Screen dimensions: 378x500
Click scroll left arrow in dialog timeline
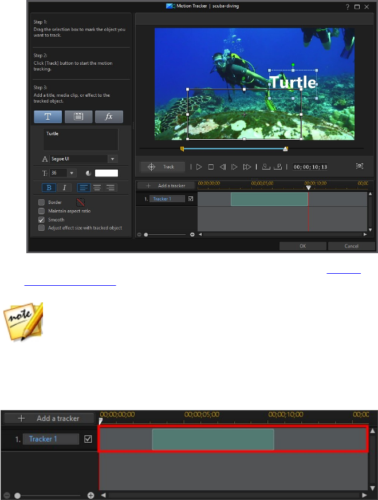pyautogui.click(x=200, y=234)
